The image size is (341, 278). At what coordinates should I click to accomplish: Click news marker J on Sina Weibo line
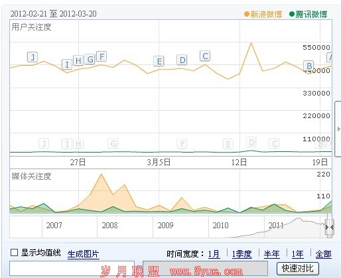pyautogui.click(x=33, y=57)
